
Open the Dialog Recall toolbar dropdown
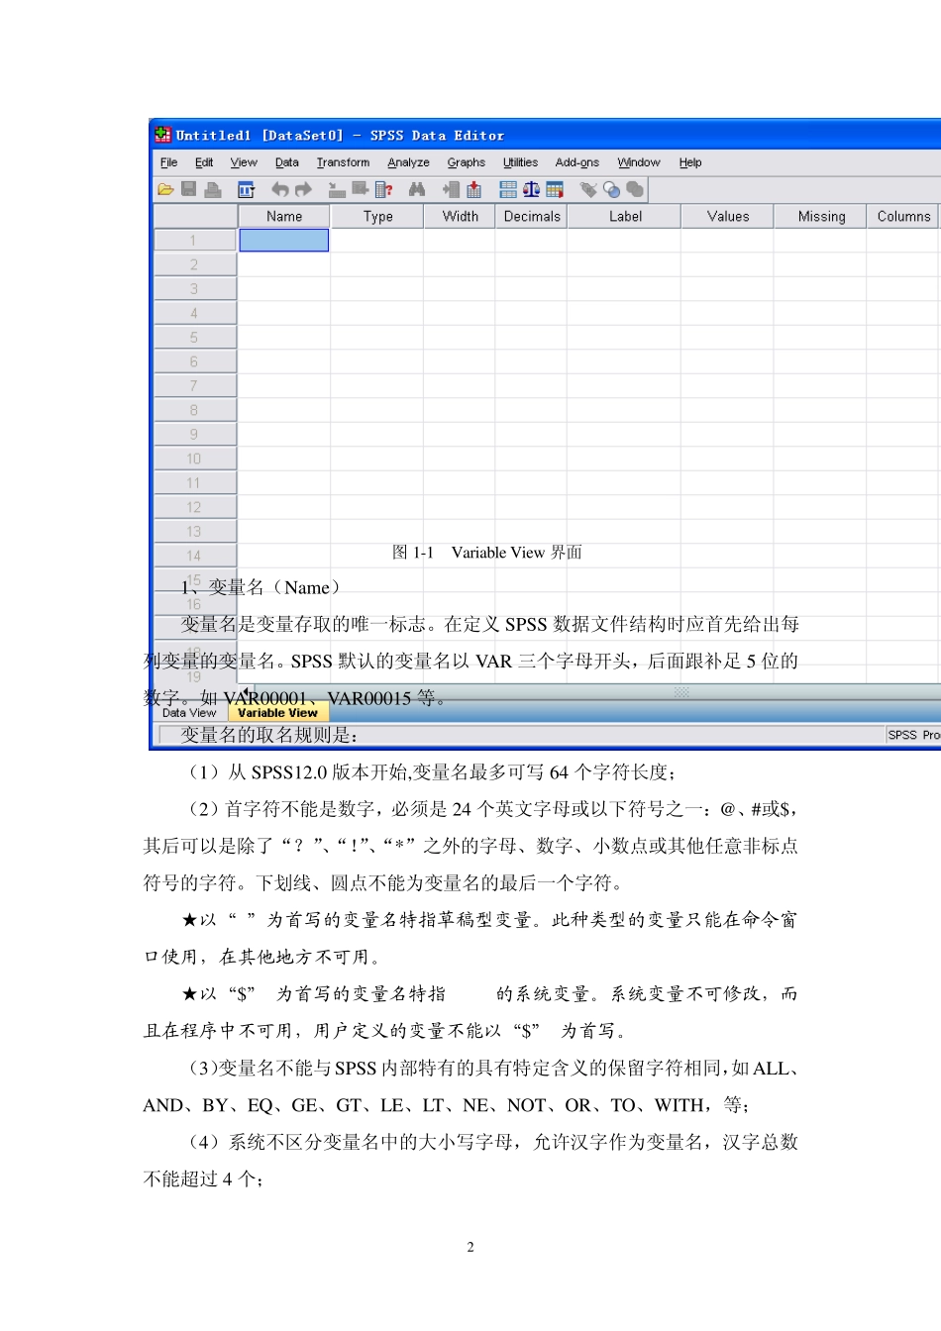tap(246, 190)
